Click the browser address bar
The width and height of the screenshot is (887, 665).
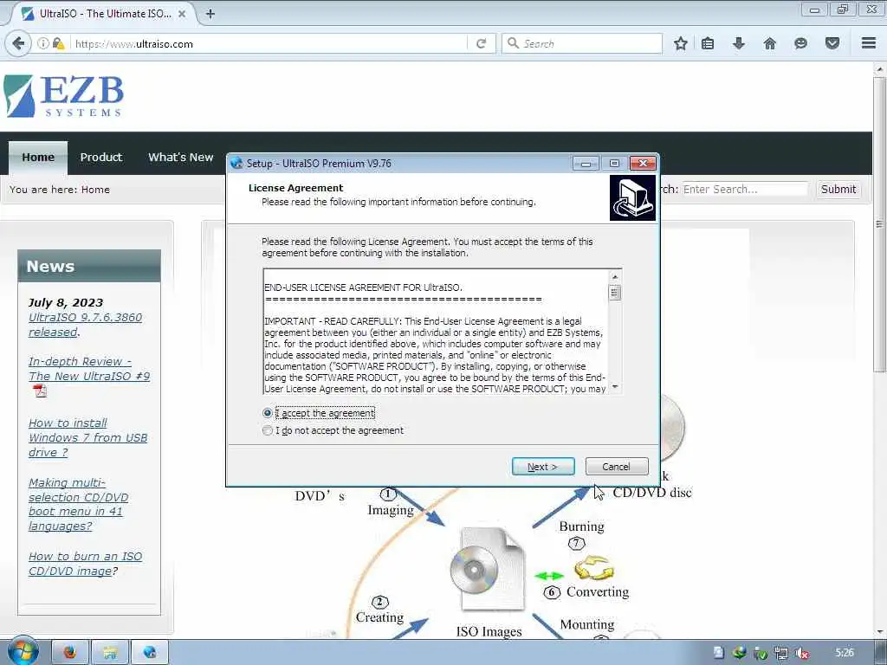coord(269,43)
